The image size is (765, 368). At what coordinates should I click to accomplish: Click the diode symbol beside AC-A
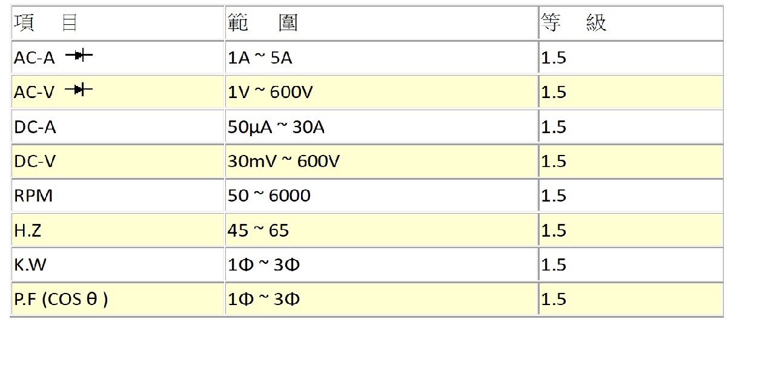[79, 56]
